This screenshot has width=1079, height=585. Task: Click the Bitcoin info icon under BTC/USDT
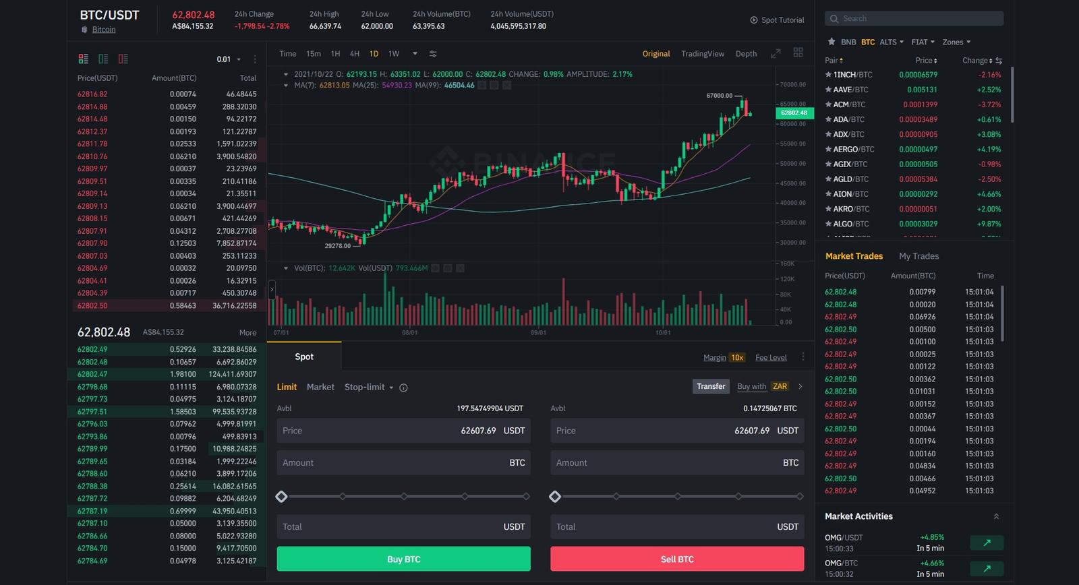tap(84, 30)
